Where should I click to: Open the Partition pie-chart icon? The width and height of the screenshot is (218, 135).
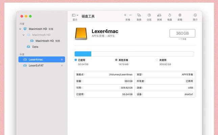[x=149, y=15]
